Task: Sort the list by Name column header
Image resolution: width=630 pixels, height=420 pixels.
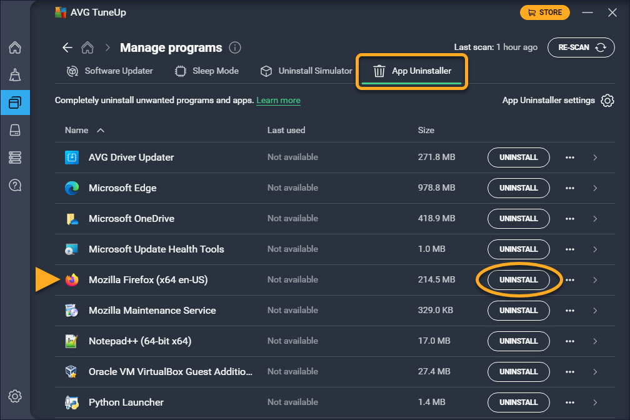Action: coord(77,130)
